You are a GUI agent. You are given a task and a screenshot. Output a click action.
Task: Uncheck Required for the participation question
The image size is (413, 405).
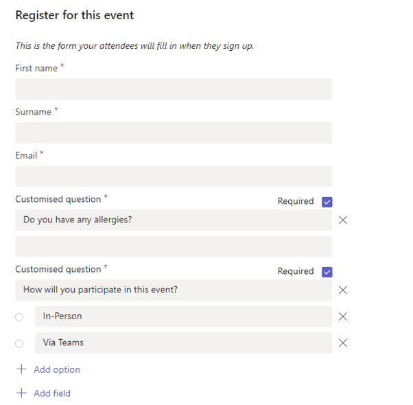(327, 272)
